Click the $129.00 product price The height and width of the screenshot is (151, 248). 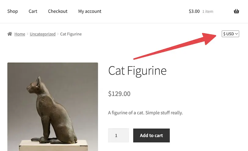point(119,94)
